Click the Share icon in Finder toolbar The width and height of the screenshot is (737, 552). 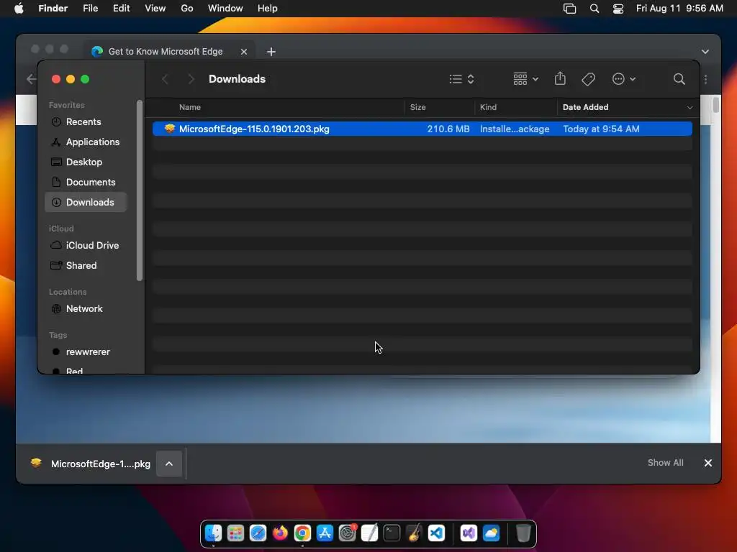point(560,78)
